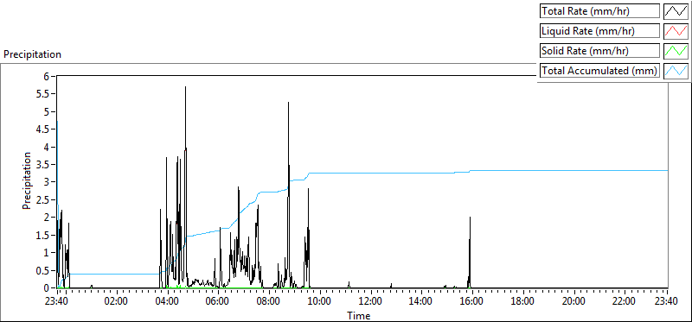692x322 pixels.
Task: Select the Total Accumulated (mm) legend label
Action: tap(599, 71)
